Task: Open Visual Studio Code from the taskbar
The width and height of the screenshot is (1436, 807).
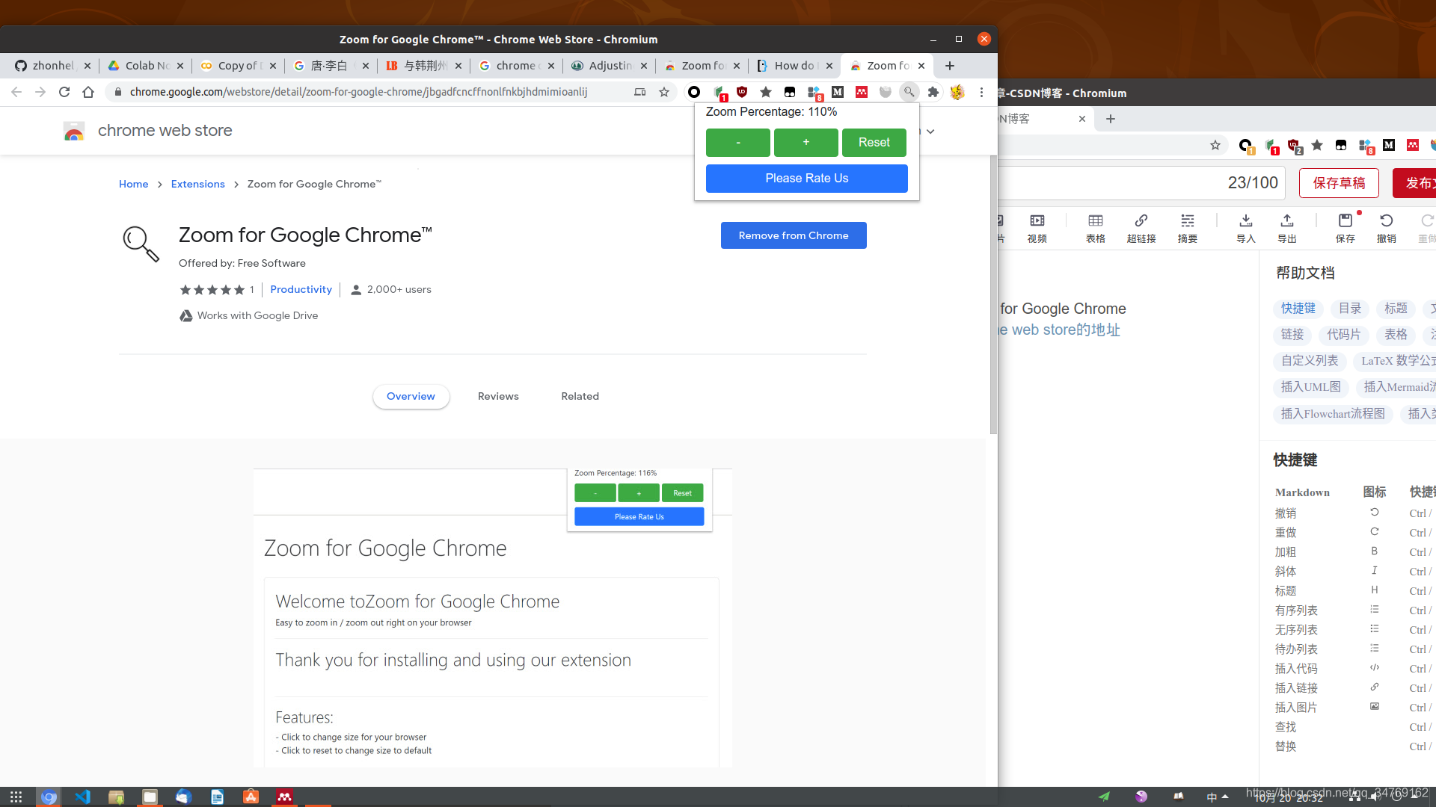Action: 82,797
